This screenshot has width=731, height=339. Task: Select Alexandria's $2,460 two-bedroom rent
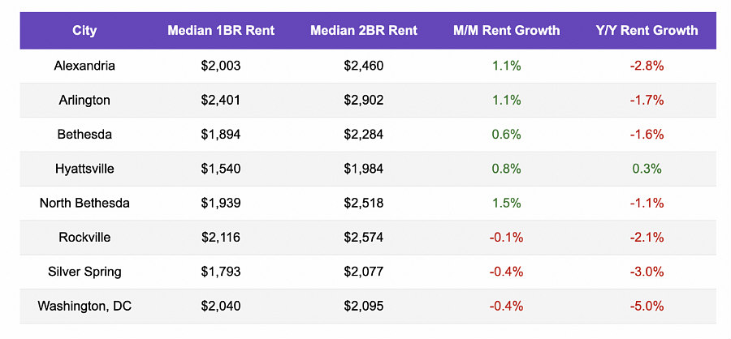(364, 66)
